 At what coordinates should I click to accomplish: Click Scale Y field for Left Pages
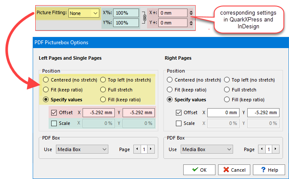click(138, 123)
